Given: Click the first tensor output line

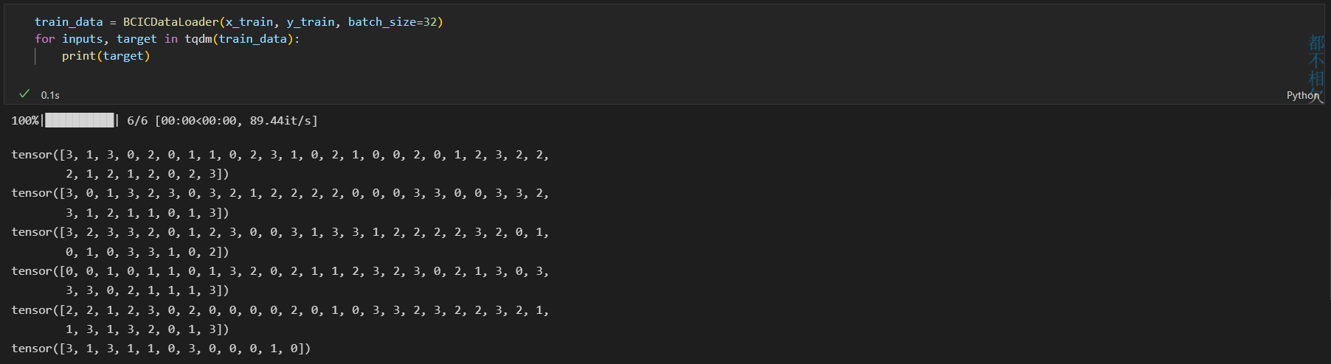Looking at the screenshot, I should click(x=280, y=155).
